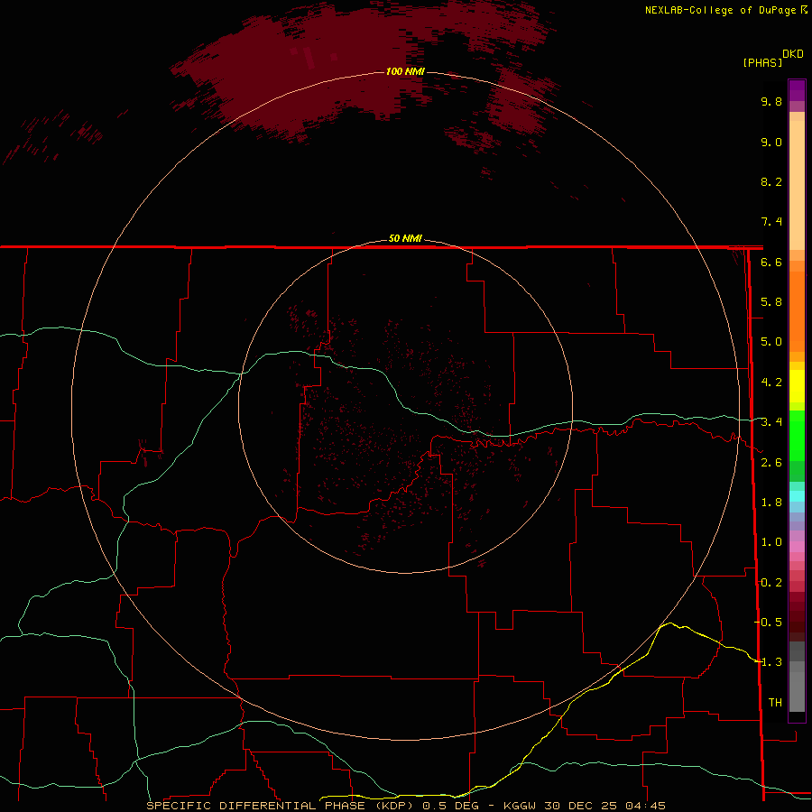Screen dimensions: 812x812
Task: Select the -1.3 scale value
Action: point(768,662)
